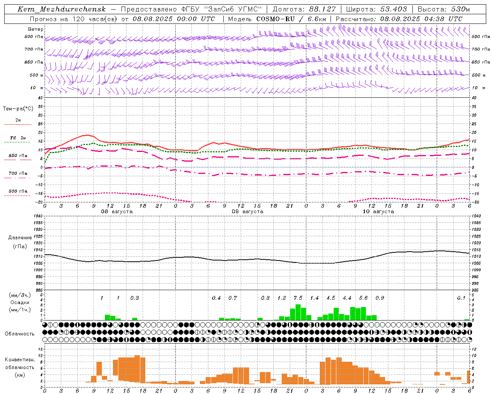Click the line sample under '850 гПа' temperature legend
492x394 pixels.
[x=18, y=160]
